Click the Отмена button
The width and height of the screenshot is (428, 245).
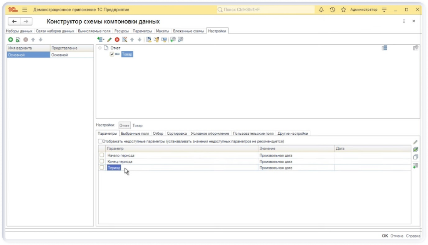(x=397, y=236)
